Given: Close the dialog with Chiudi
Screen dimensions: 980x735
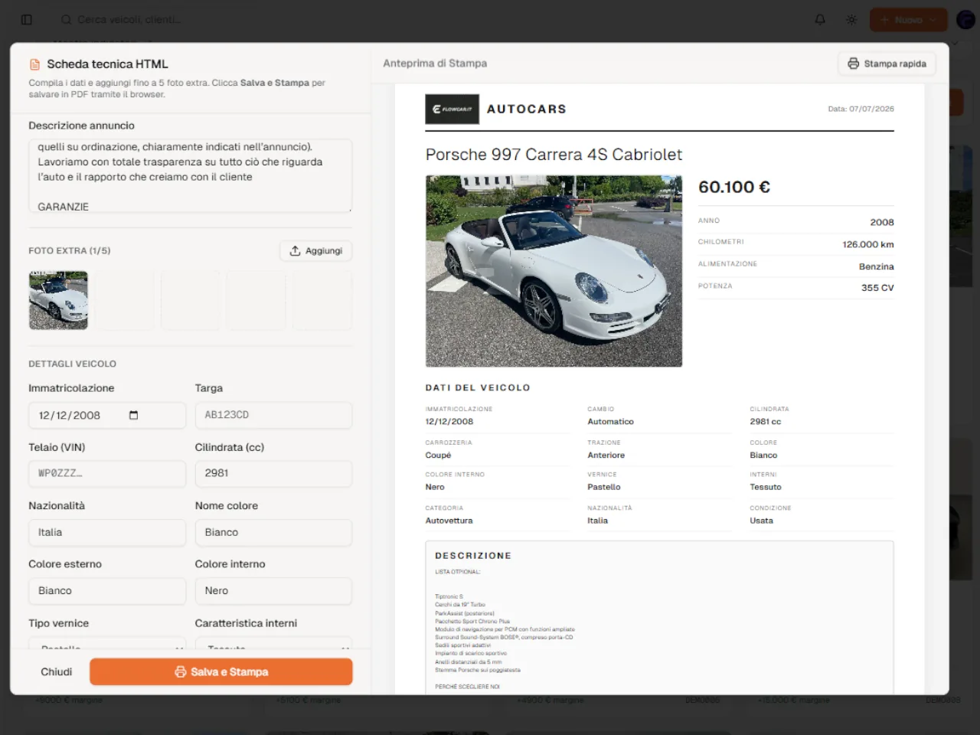Looking at the screenshot, I should pyautogui.click(x=56, y=671).
